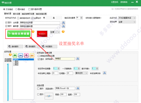Click the 中奖名单上间距 input field

pos(55,73)
